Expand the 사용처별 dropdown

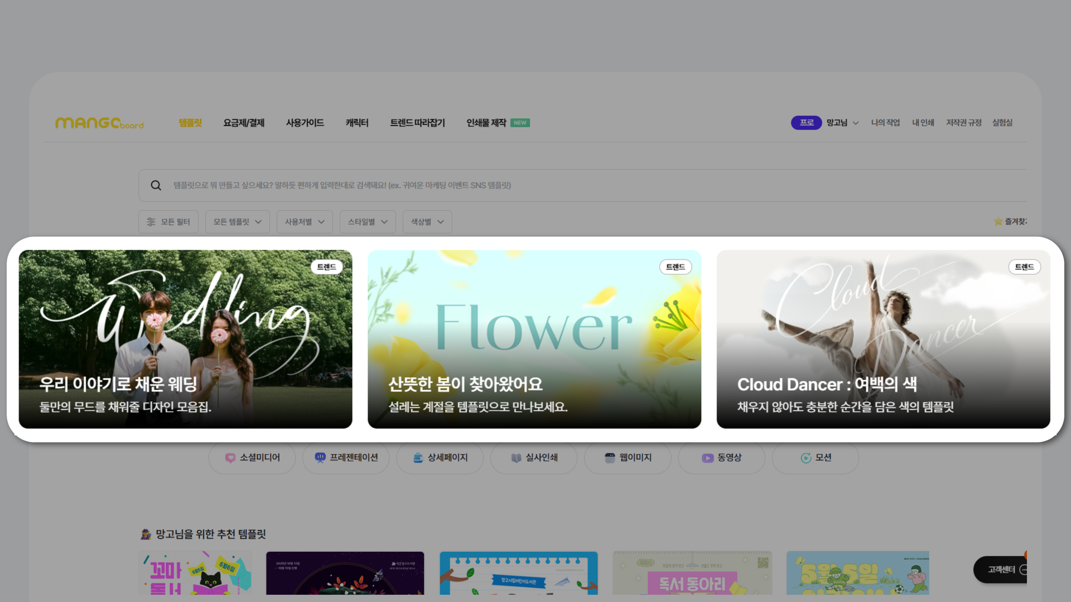305,222
